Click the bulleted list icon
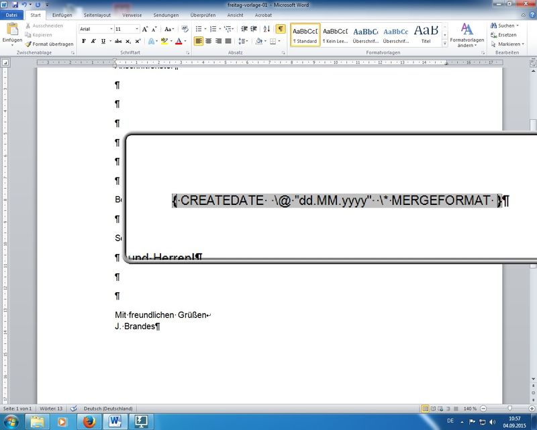Viewport: 537px width, 430px height. coord(199,29)
